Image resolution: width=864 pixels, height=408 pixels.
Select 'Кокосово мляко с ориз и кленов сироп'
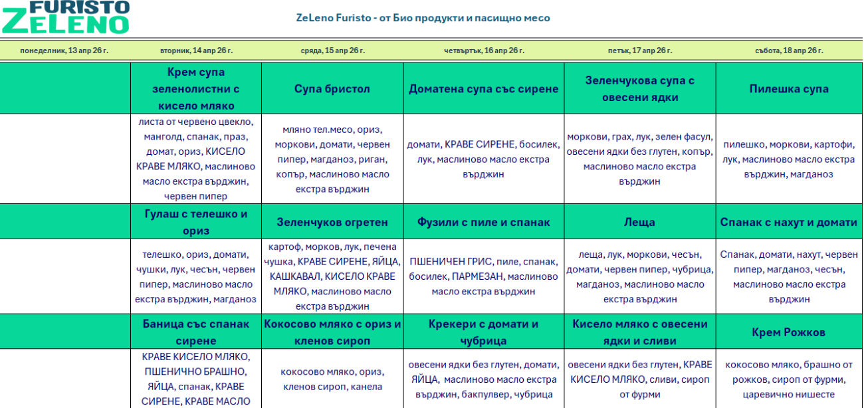[332, 330]
